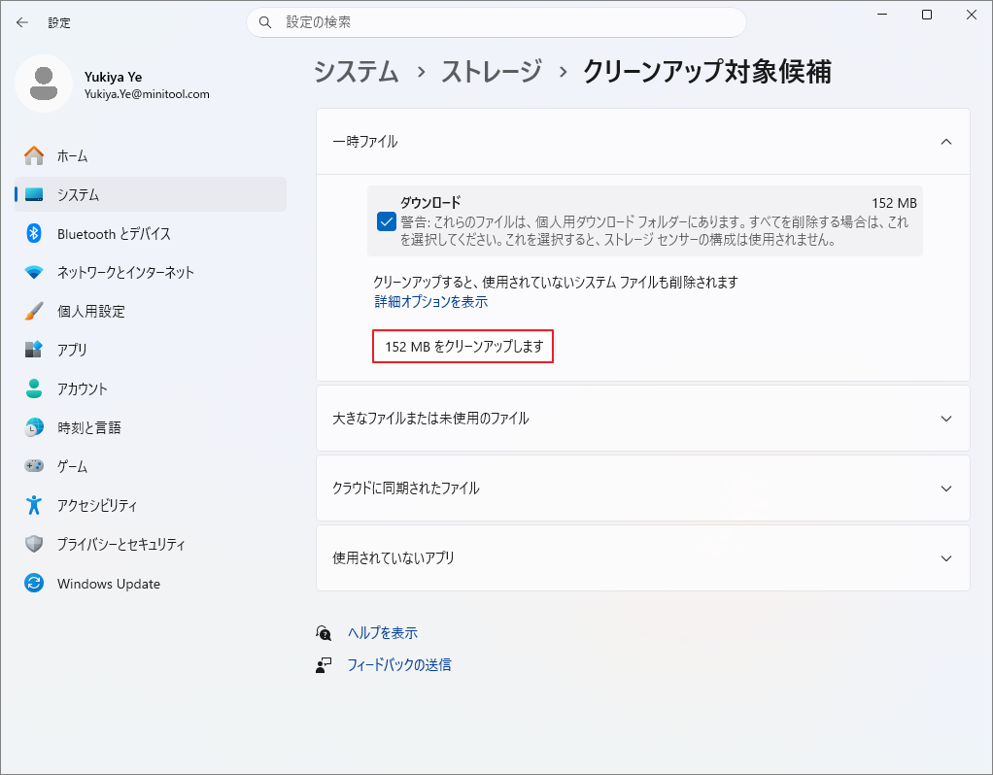Viewport: 993px width, 775px height.
Task: Click the user profile avatar
Action: pos(44,84)
